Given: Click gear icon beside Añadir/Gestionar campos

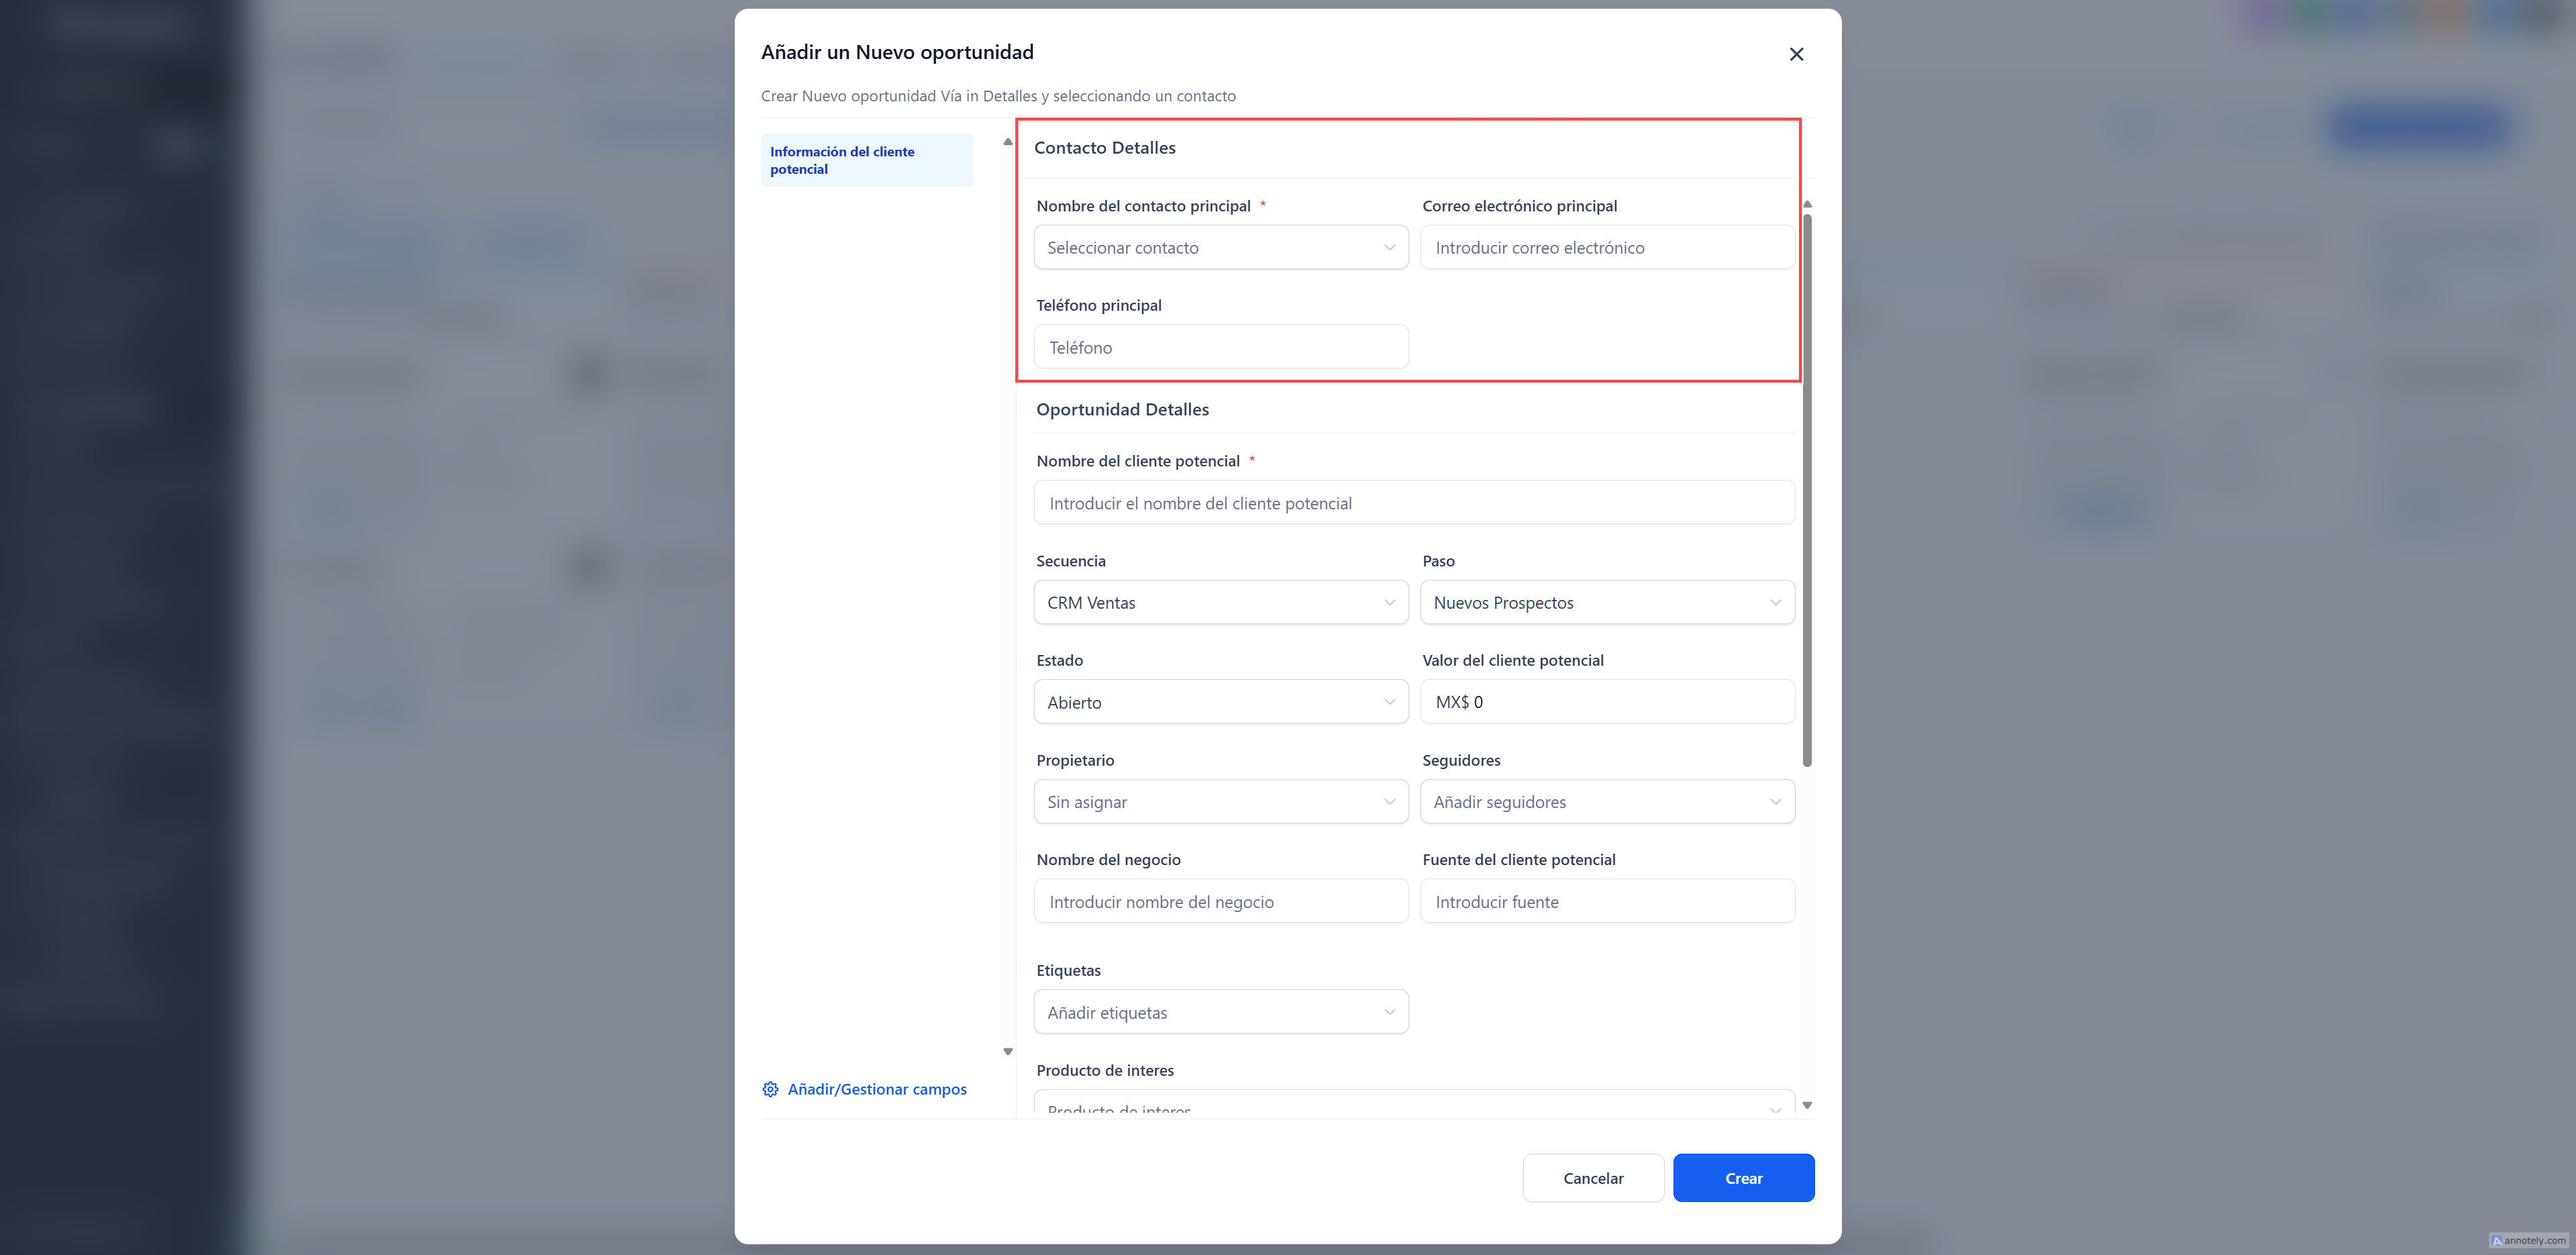Looking at the screenshot, I should coord(770,1089).
